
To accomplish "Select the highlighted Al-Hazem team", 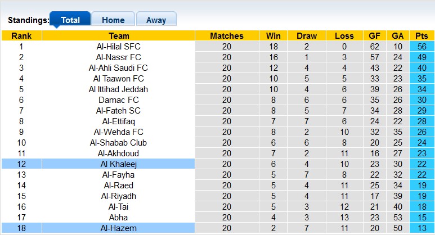I will pos(119,228).
